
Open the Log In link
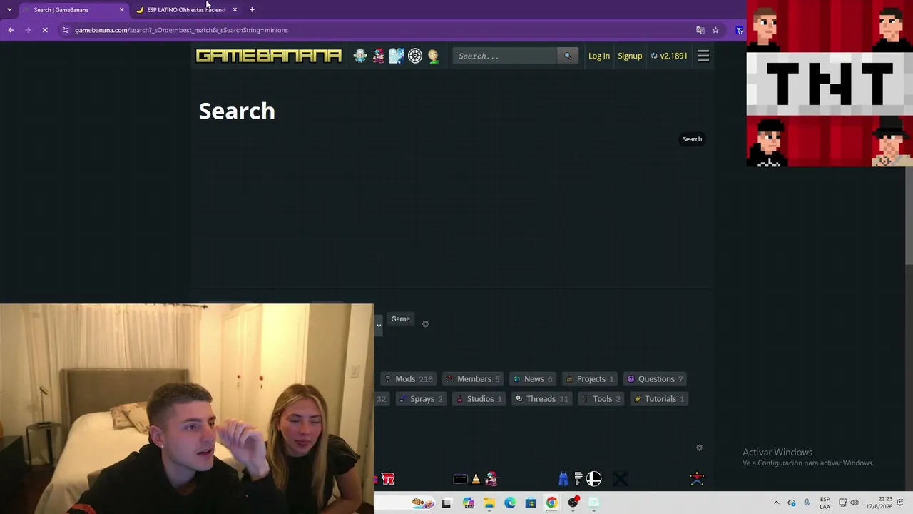(599, 56)
